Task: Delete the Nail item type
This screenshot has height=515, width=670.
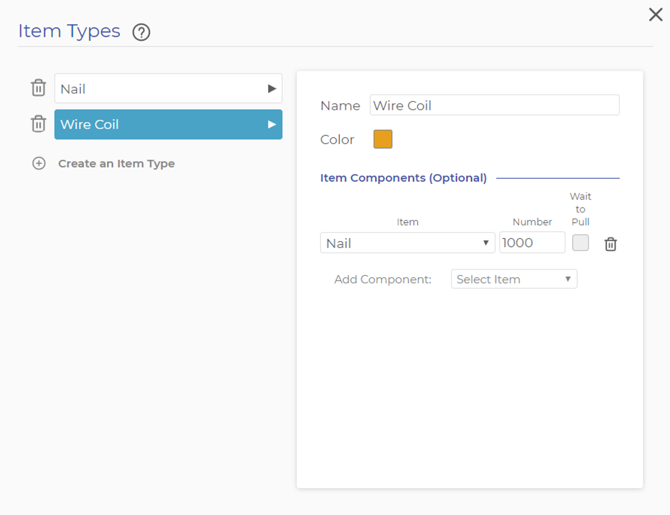Action: pos(39,88)
